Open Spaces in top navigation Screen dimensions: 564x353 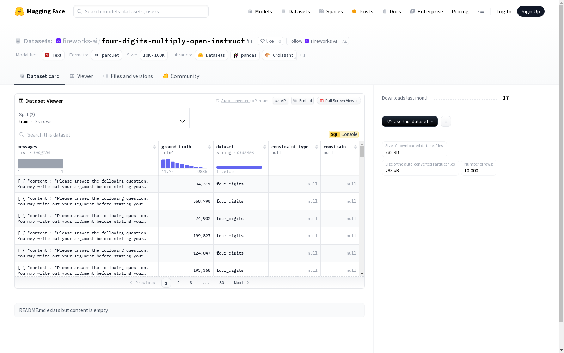(x=331, y=11)
